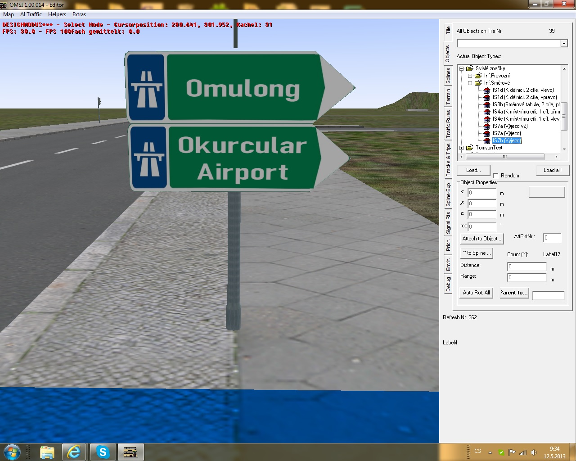Collapse the Inf.Směrové tree folder
This screenshot has height=461, width=576.
[x=470, y=83]
